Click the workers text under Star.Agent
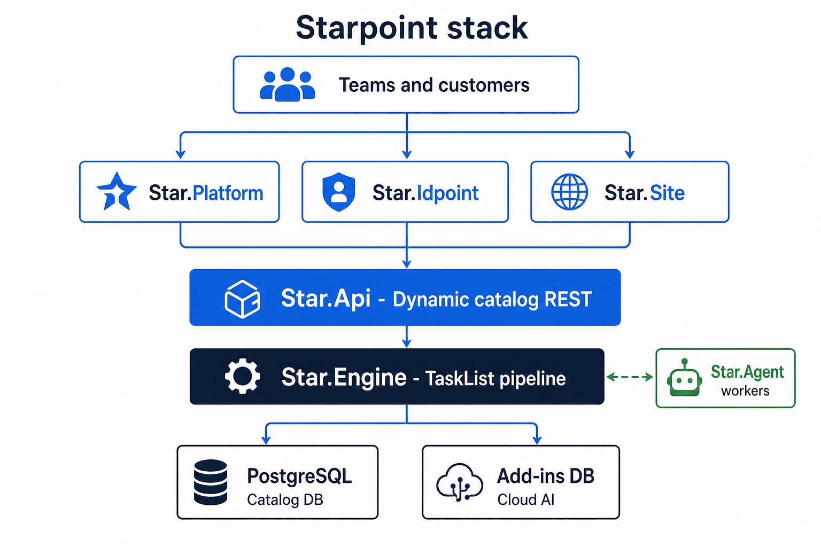This screenshot has width=821, height=547. click(x=745, y=391)
